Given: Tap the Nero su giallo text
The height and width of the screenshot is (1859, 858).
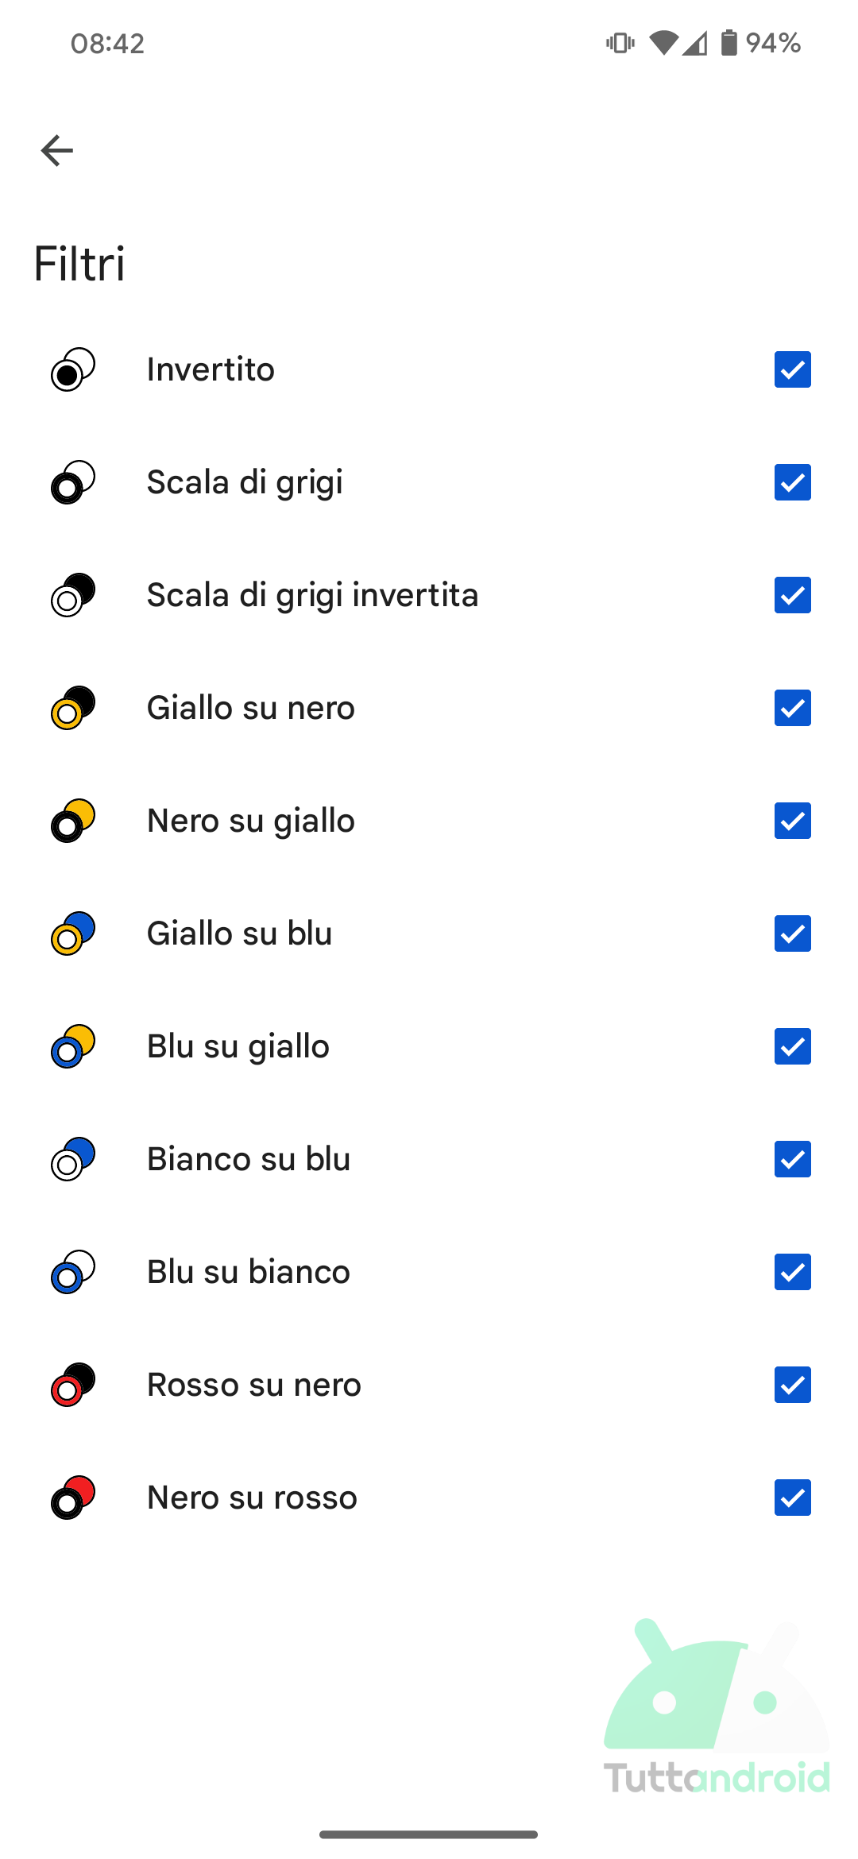Looking at the screenshot, I should [251, 821].
